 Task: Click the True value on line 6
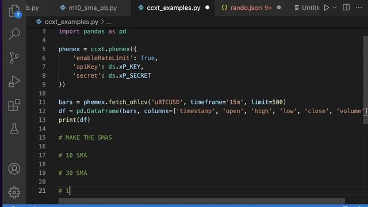147,58
